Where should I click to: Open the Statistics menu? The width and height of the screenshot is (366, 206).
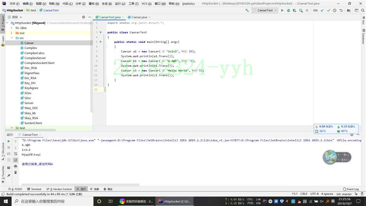(x=188, y=4)
